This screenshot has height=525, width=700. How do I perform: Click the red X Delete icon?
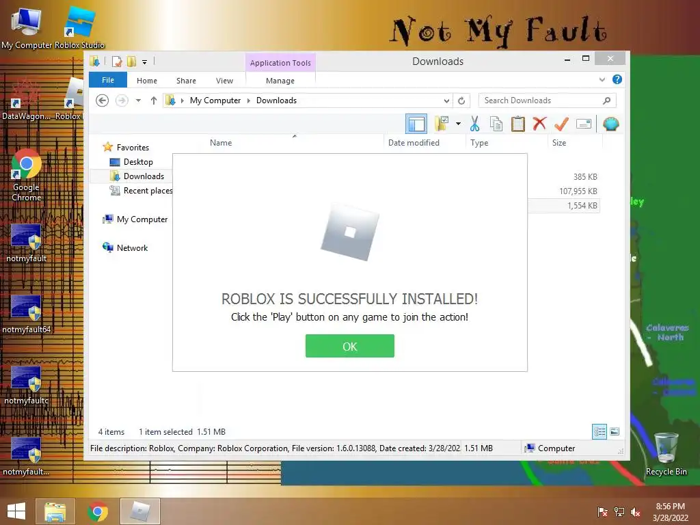click(x=539, y=124)
